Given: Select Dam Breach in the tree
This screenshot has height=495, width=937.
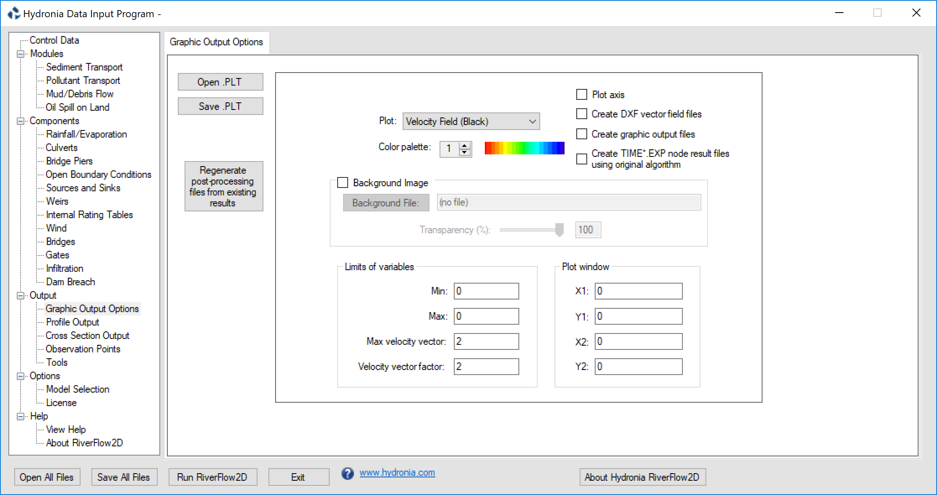Looking at the screenshot, I should (x=70, y=282).
